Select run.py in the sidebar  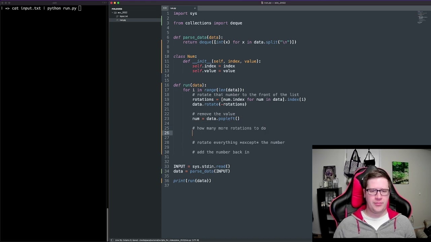point(123,20)
